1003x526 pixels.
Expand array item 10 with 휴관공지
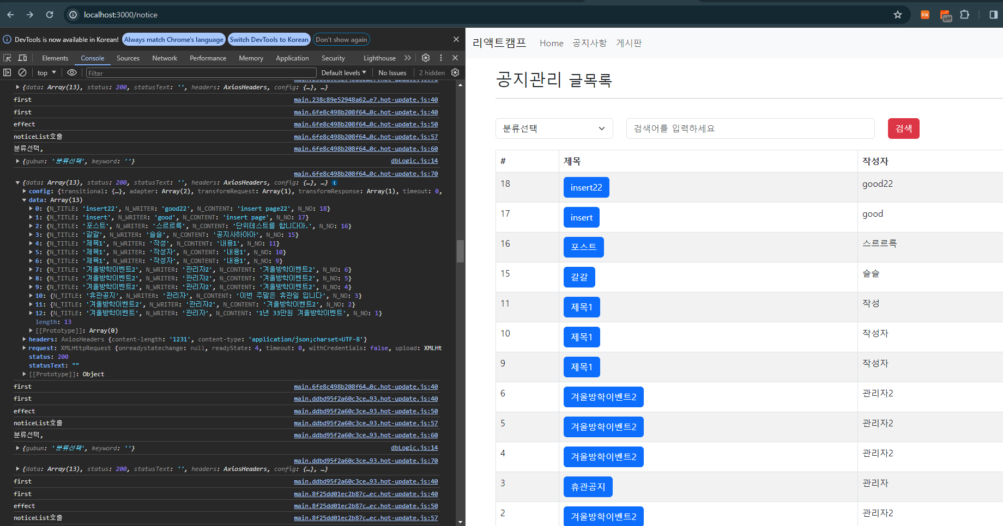(31, 296)
